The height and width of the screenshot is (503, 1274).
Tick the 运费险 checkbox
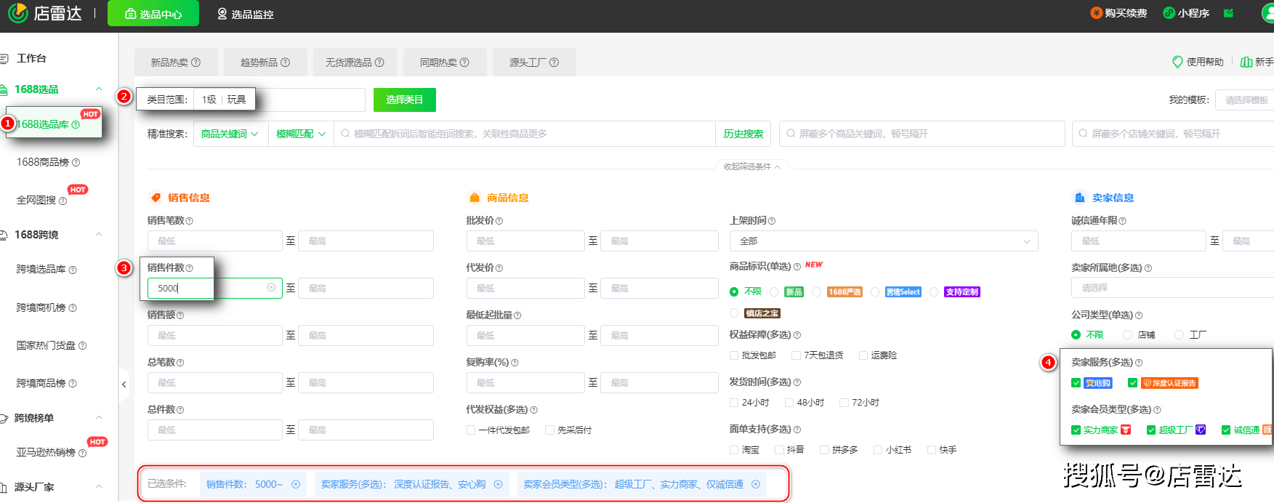[863, 355]
